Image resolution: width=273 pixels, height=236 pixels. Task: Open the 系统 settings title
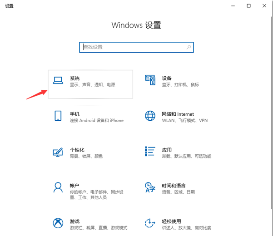click(74, 79)
